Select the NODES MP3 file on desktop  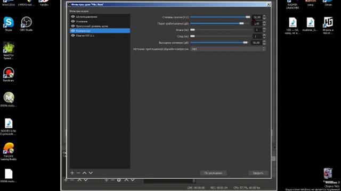pos(9,127)
